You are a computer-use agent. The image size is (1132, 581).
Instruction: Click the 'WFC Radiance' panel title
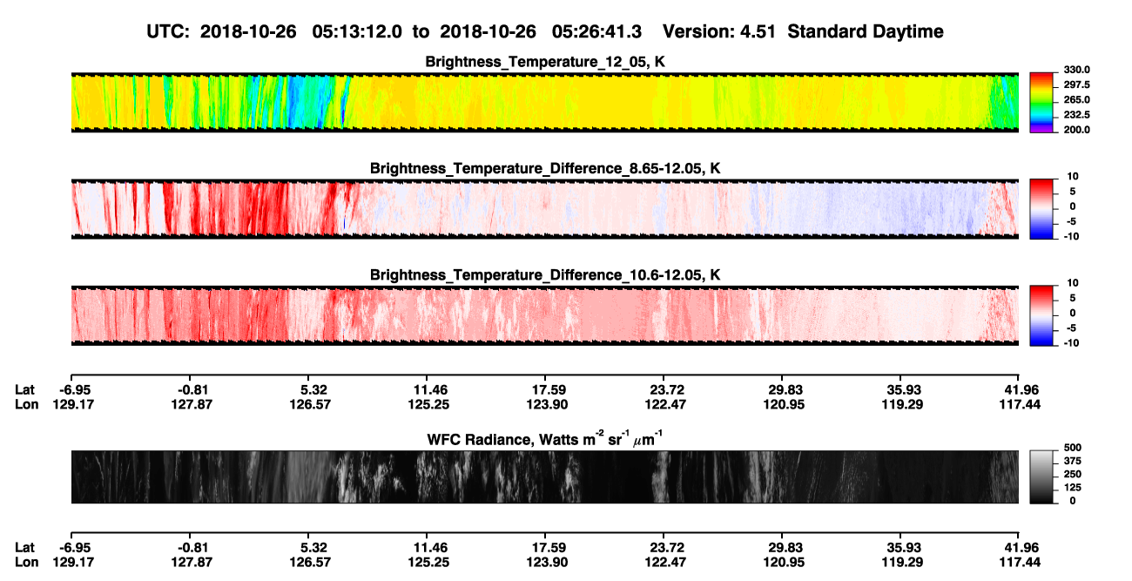545,439
